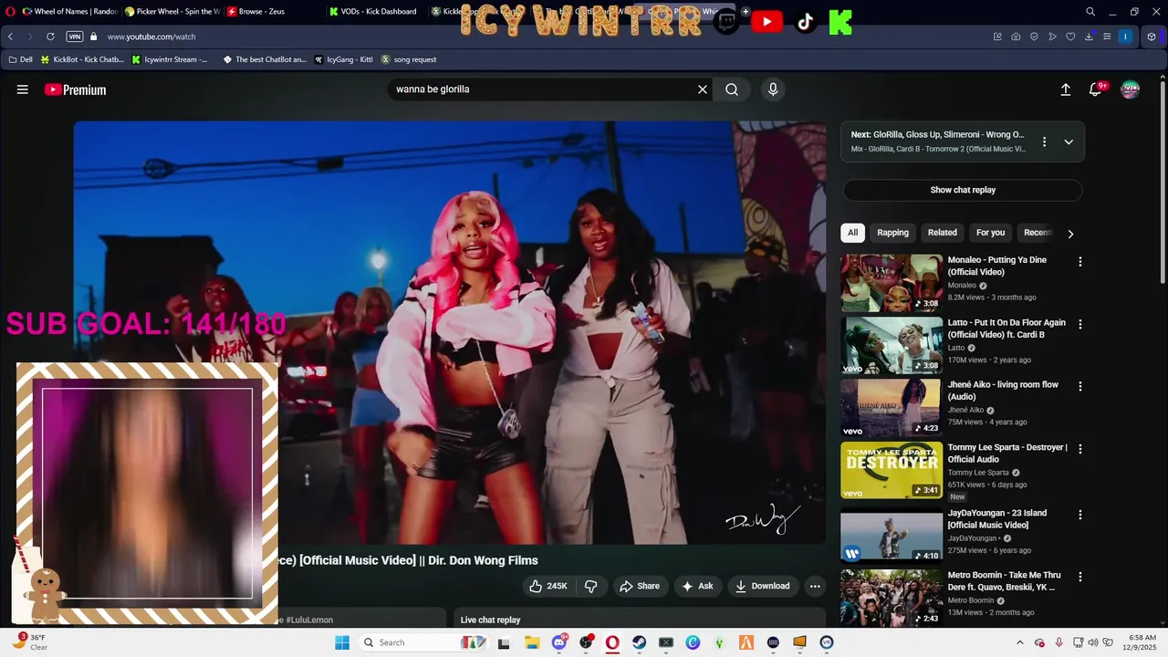Viewport: 1168px width, 657px height.
Task: Click the Ask button
Action: (697, 586)
